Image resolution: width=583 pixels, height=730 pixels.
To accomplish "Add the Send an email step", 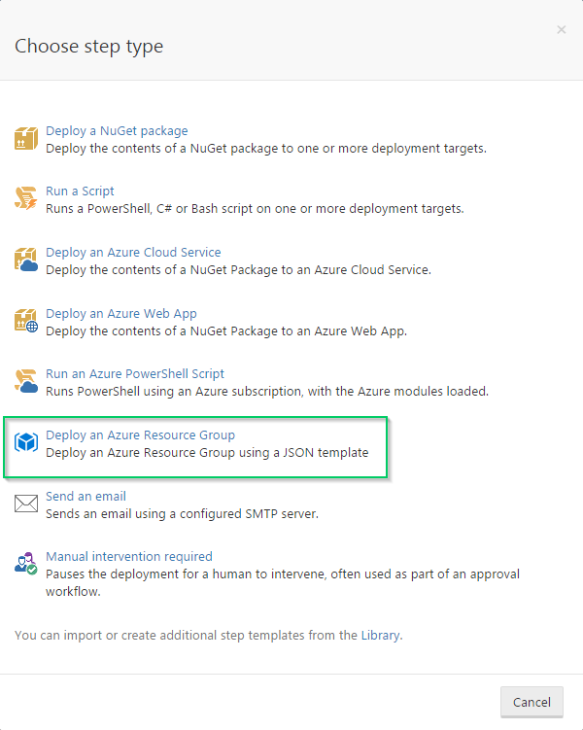I will click(x=86, y=496).
